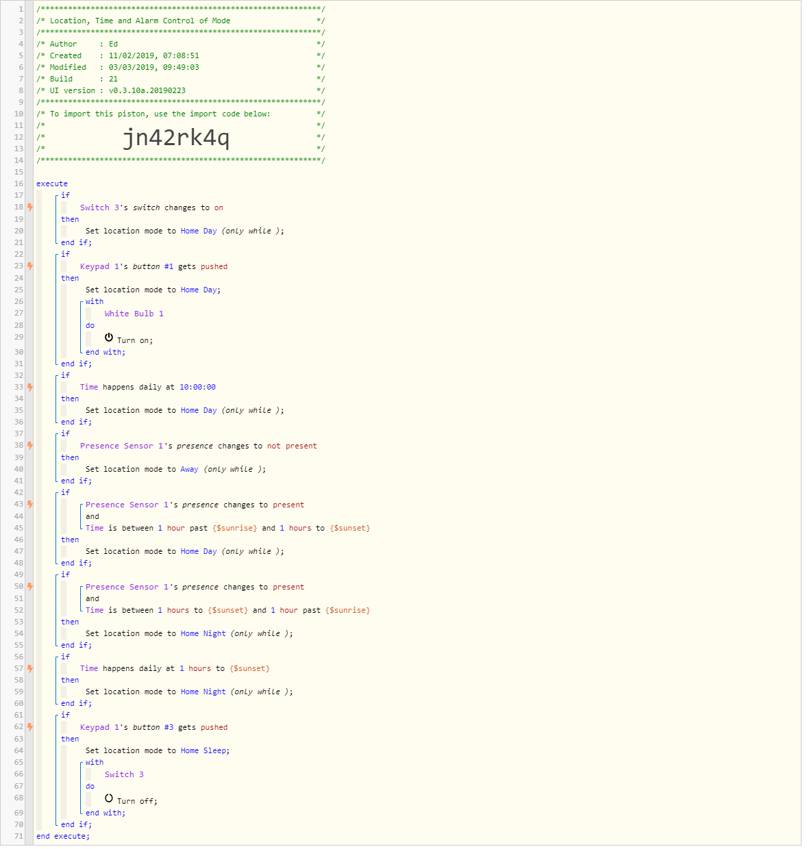Image resolution: width=807 pixels, height=849 pixels.
Task: Select 'Keypad 1' in the button #1 condition
Action: coord(99,266)
